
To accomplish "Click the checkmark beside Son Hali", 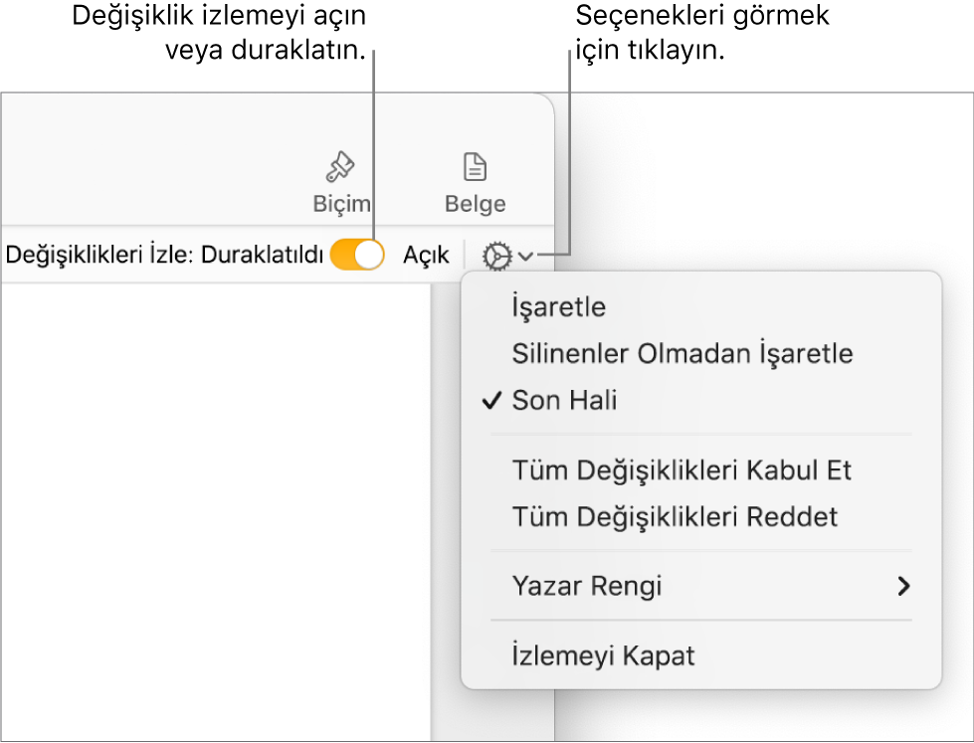I will pos(490,401).
